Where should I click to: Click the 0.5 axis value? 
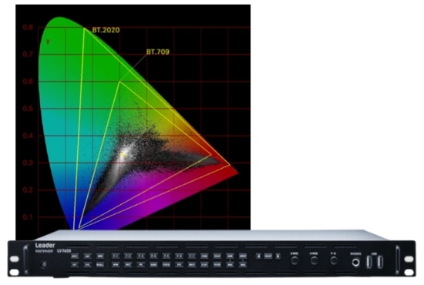click(28, 109)
